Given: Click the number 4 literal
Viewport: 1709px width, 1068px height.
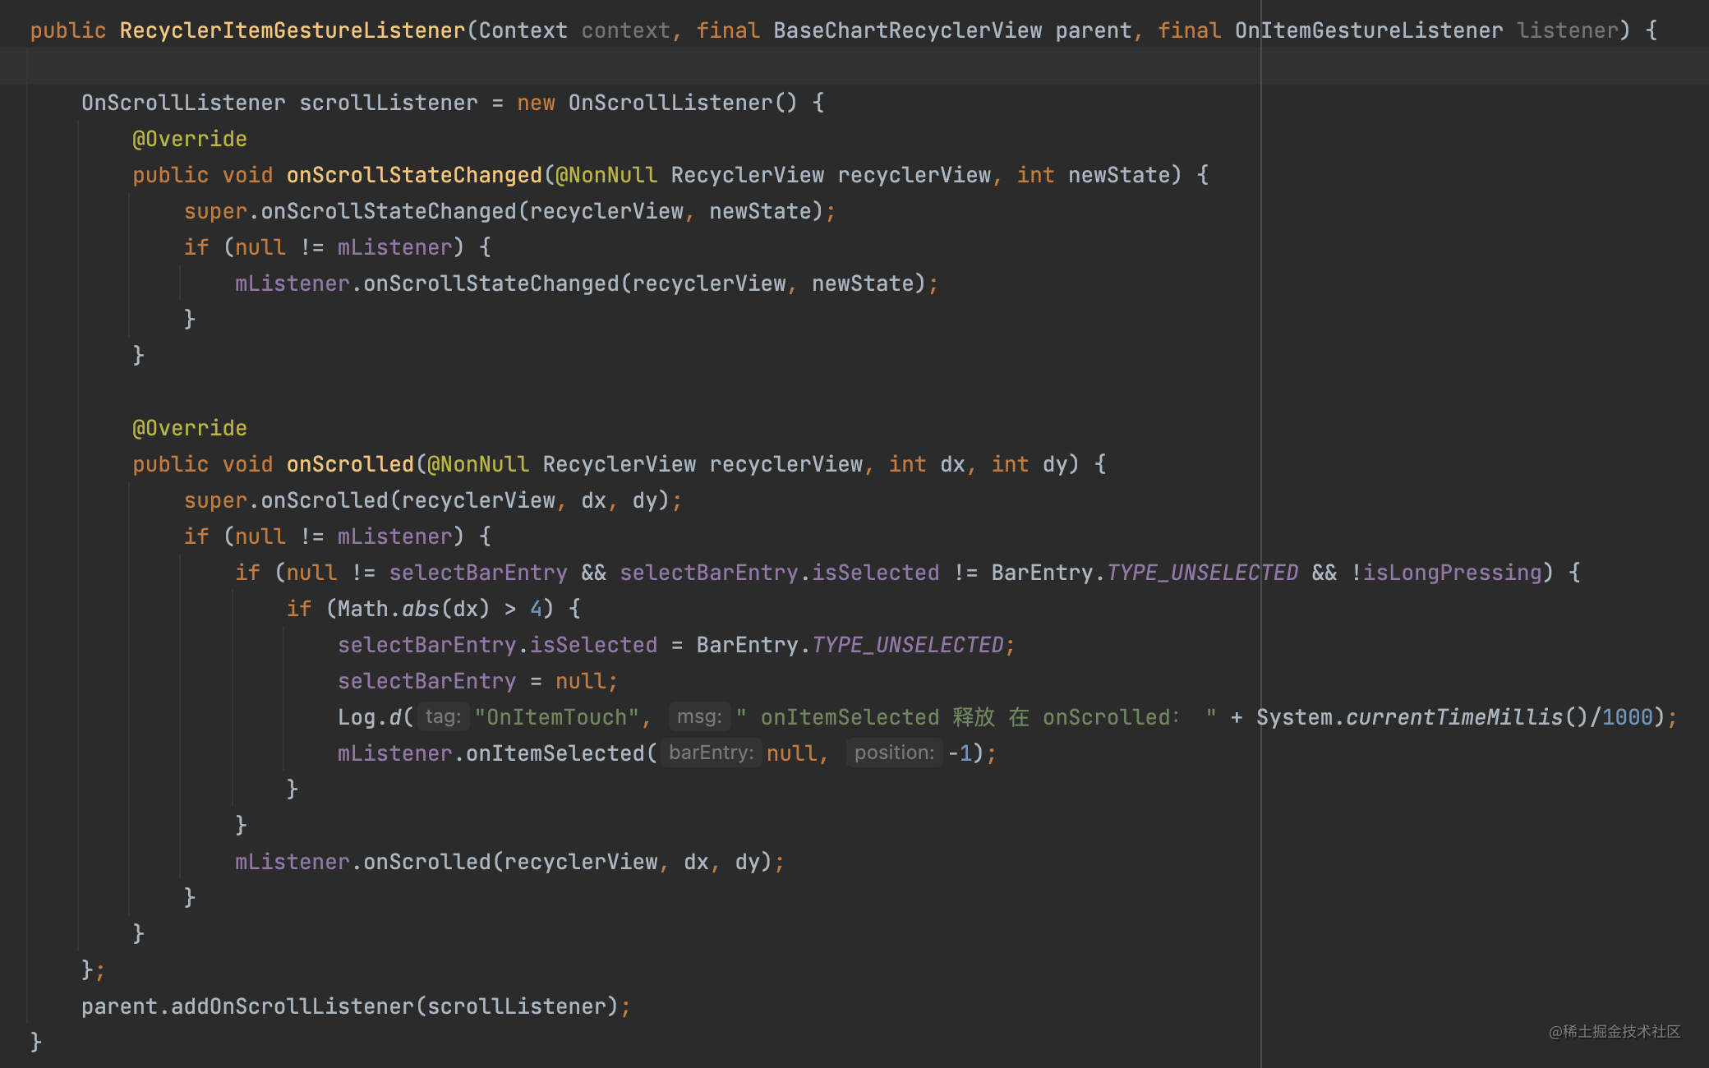Looking at the screenshot, I should click(x=536, y=609).
